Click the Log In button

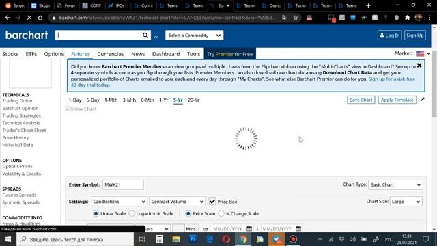tap(390, 36)
